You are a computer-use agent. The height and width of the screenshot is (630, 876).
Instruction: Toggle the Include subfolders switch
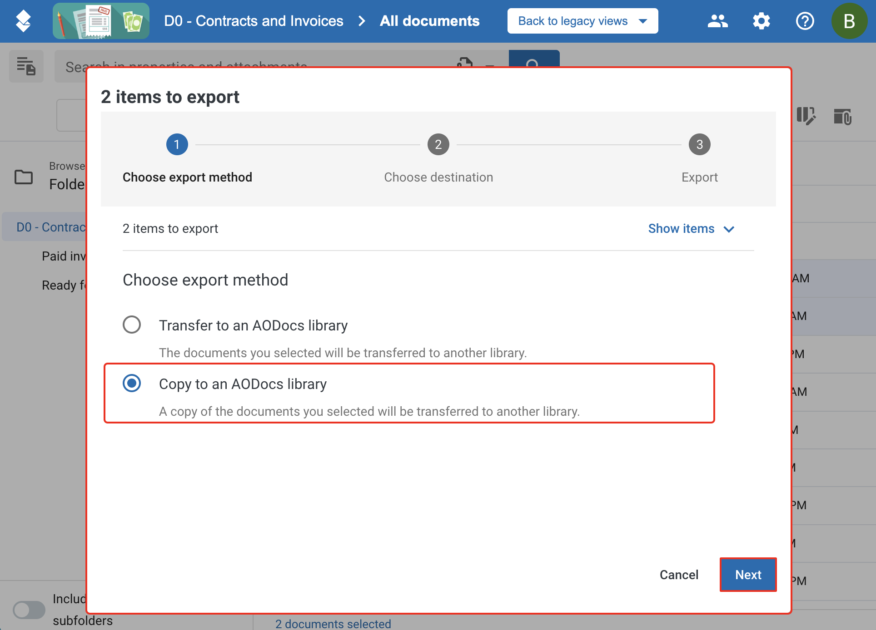(x=29, y=610)
